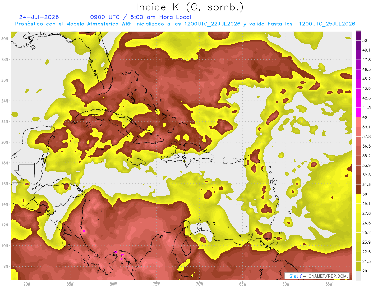Click the valid-until time "1200UTC_25JUL2026"
Image resolution: width=373 pixels, height=288 pixels.
pyautogui.click(x=327, y=24)
